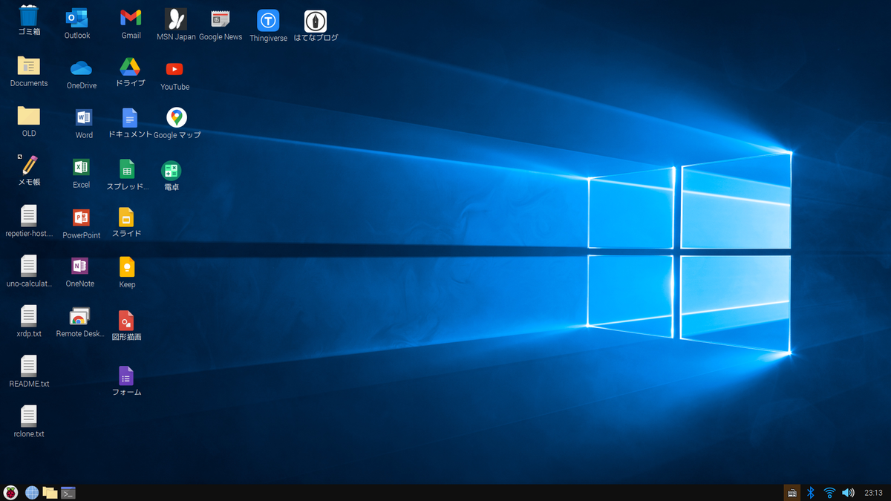Open the Bluetooth tray menu
891x501 pixels.
point(811,493)
